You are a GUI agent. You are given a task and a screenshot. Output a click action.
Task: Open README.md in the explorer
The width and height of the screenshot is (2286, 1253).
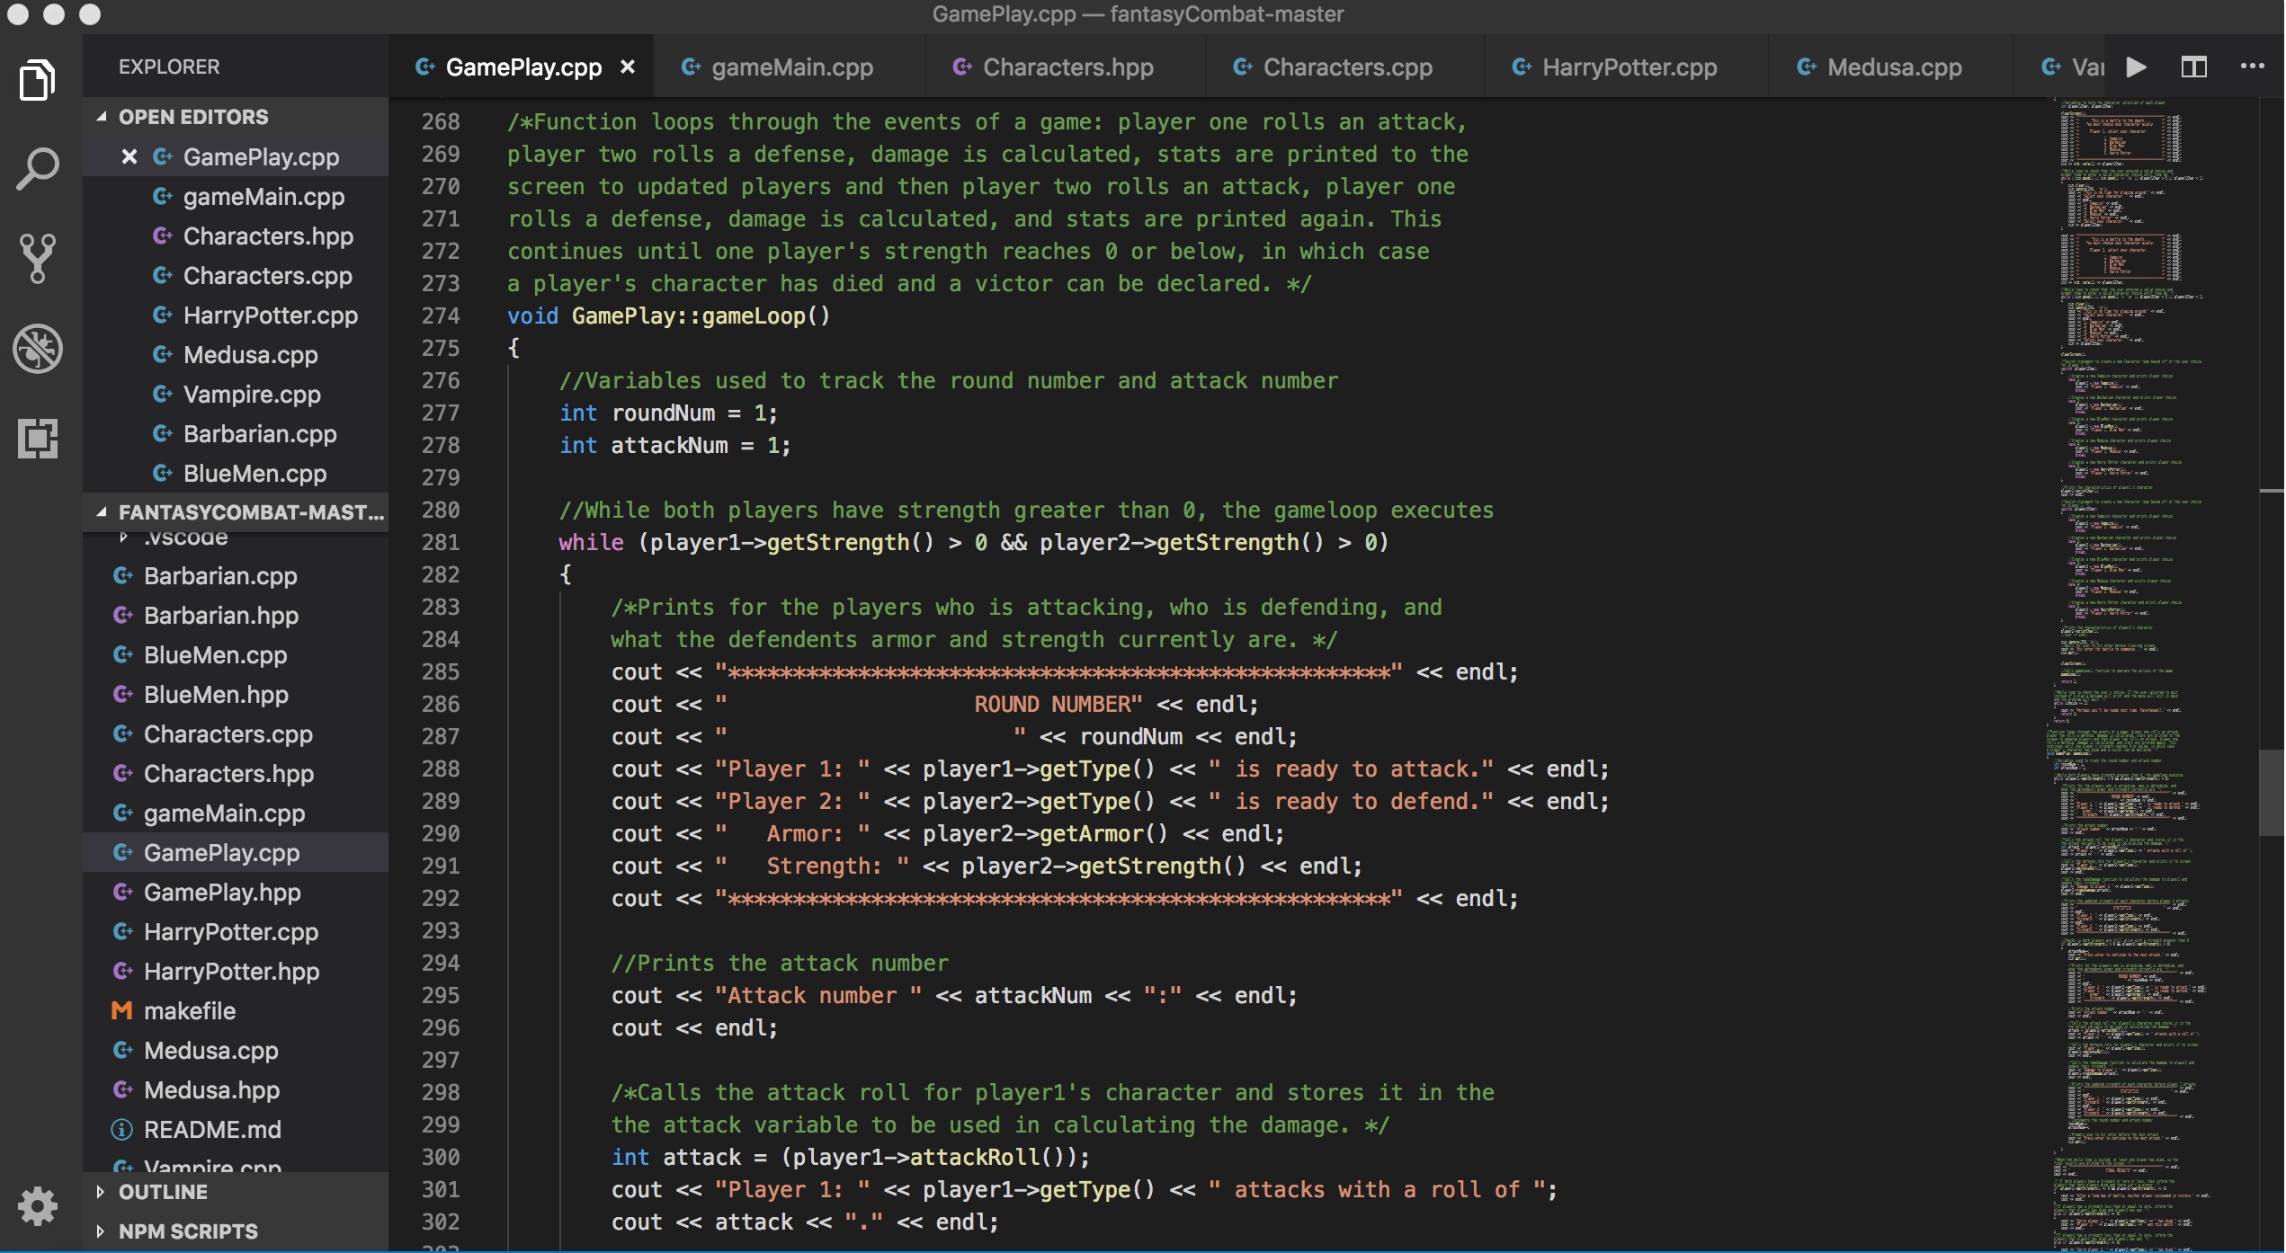(x=212, y=1130)
